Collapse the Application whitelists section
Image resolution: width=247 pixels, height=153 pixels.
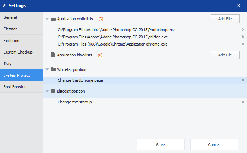click(x=47, y=19)
